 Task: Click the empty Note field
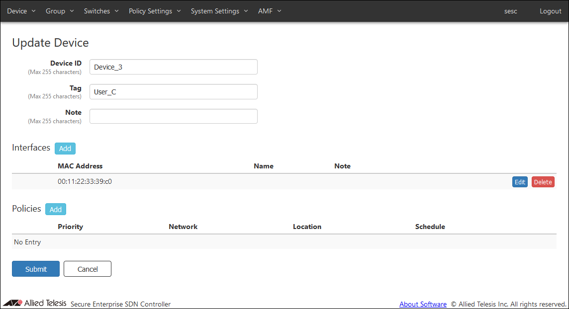(x=173, y=116)
